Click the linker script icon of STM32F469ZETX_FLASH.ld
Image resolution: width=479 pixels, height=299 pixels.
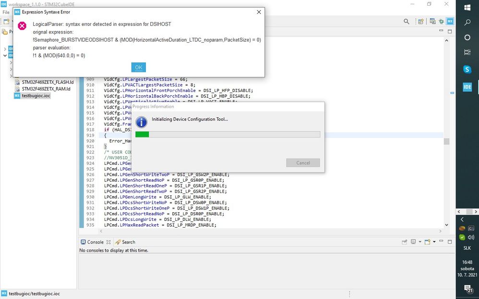[17, 82]
